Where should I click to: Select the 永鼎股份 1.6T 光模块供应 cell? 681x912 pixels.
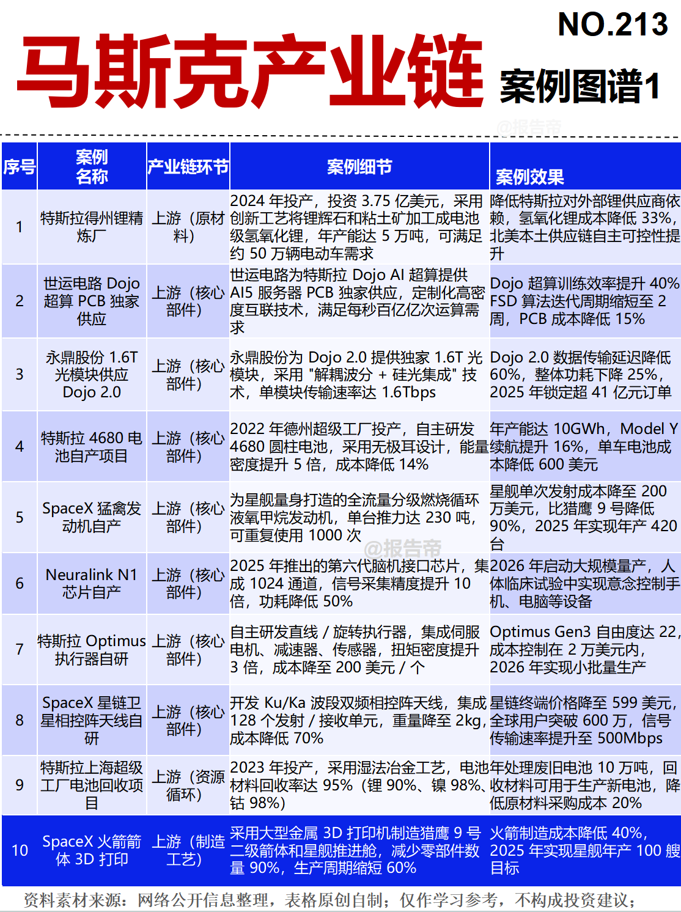pyautogui.click(x=92, y=374)
